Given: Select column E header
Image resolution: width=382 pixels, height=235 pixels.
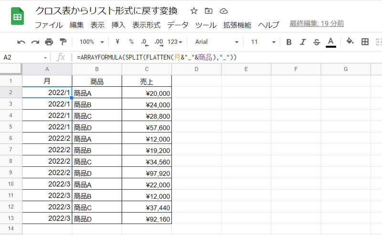Looking at the screenshot, I should [x=246, y=69].
